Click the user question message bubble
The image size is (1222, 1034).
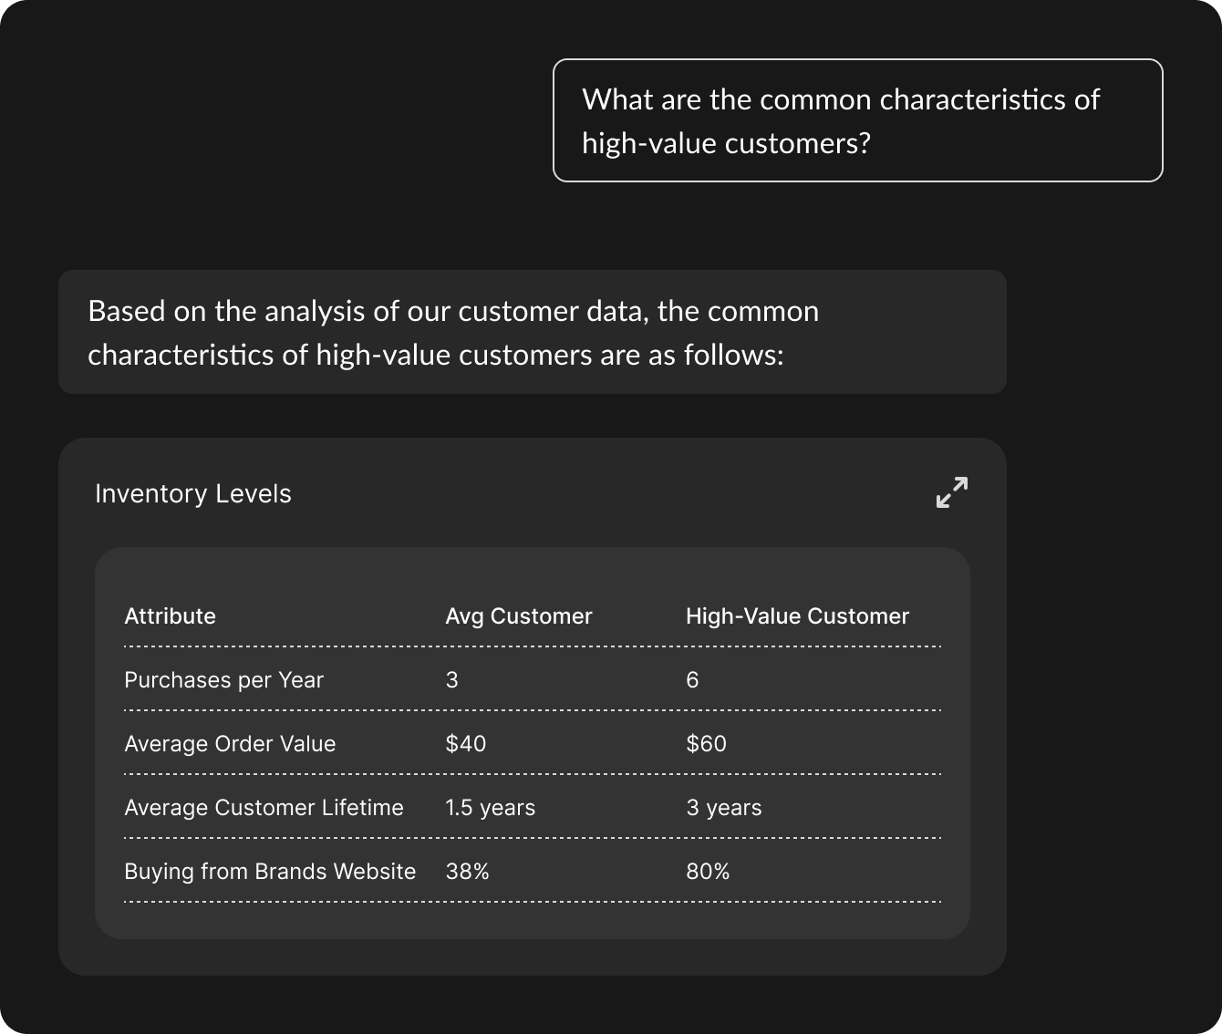tap(857, 119)
